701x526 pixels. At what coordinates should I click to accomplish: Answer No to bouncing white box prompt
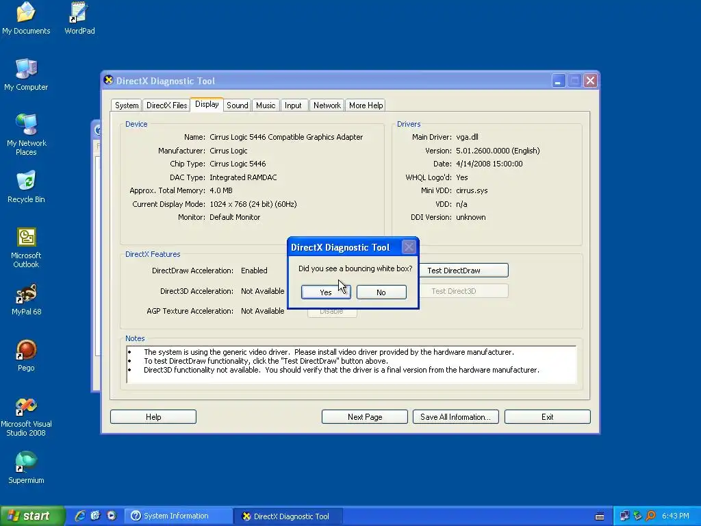tap(381, 292)
